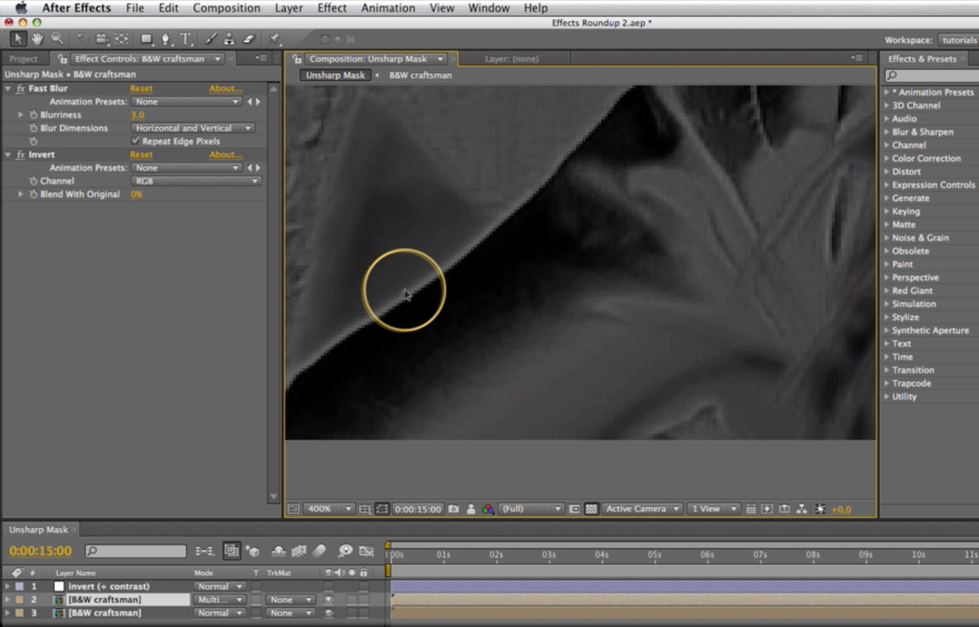Hide layer 2 B&W craftsman
Screen dimensions: 979x627
click(328, 600)
